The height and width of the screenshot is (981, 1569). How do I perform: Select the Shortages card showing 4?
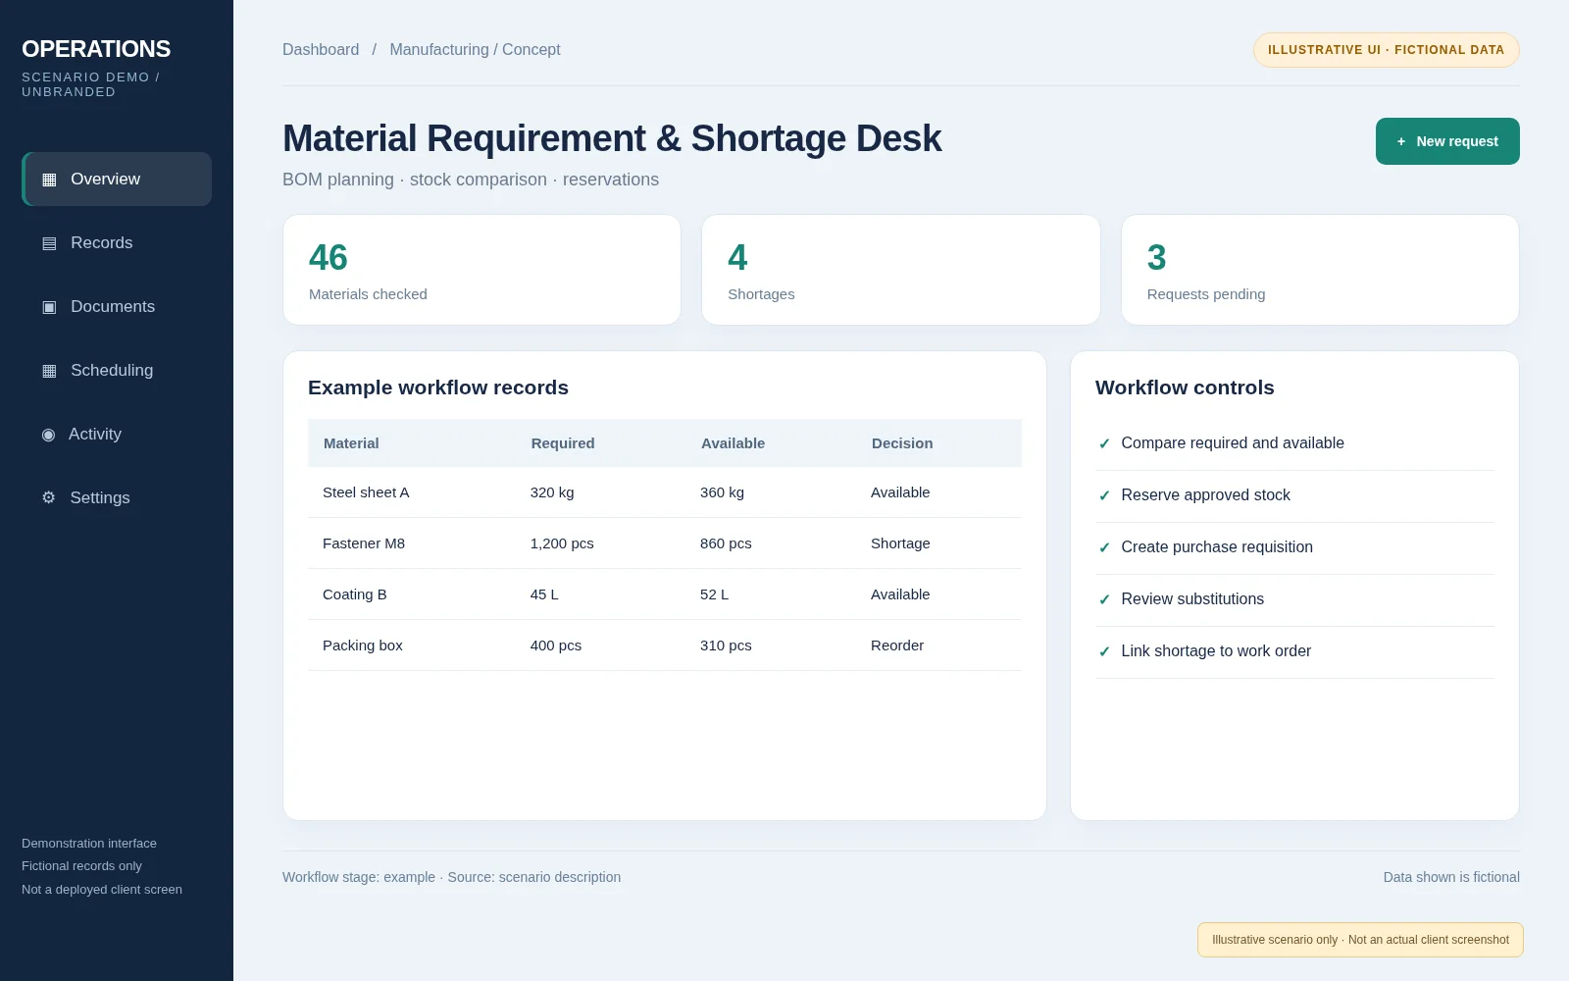tap(901, 270)
